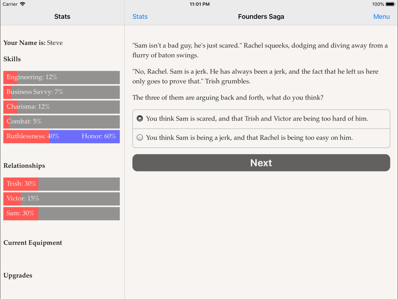Screen dimensions: 398x299
Task: Click the Engineering: 12% skill bar
Action: (x=61, y=77)
